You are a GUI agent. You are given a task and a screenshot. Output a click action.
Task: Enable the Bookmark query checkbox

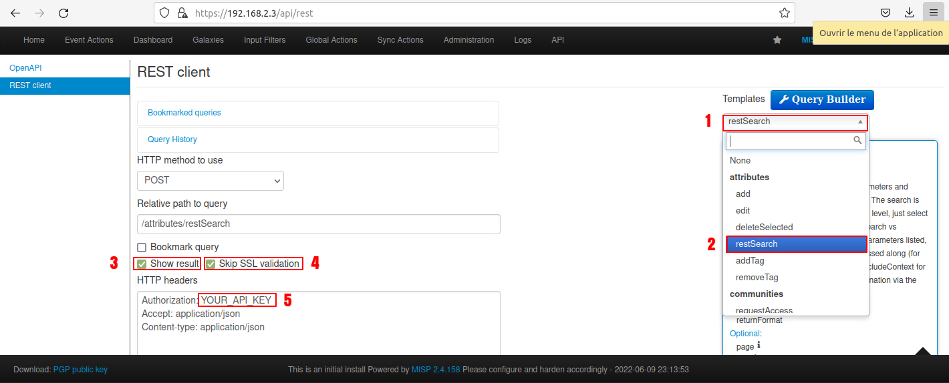point(142,248)
